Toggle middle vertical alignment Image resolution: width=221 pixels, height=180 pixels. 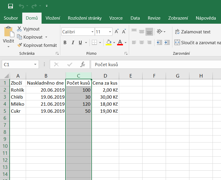142,32
